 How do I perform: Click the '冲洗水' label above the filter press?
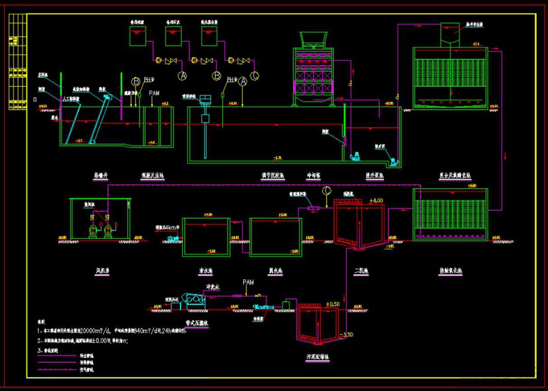tap(213, 287)
